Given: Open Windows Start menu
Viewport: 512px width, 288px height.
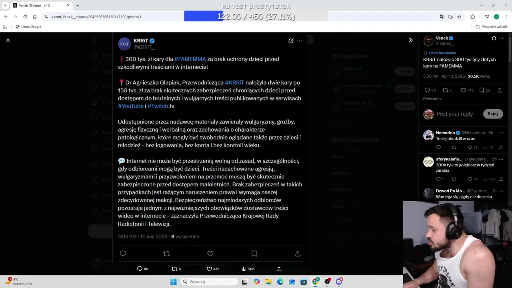Looking at the screenshot, I should pos(173,282).
